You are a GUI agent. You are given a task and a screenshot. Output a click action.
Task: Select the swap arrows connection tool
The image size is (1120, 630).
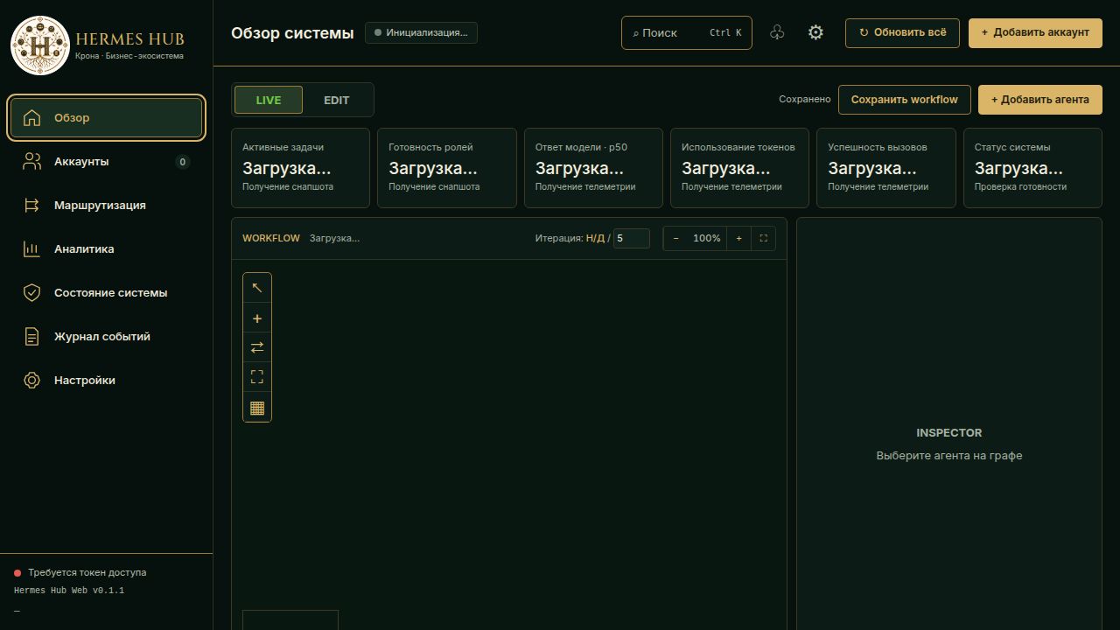tap(257, 347)
